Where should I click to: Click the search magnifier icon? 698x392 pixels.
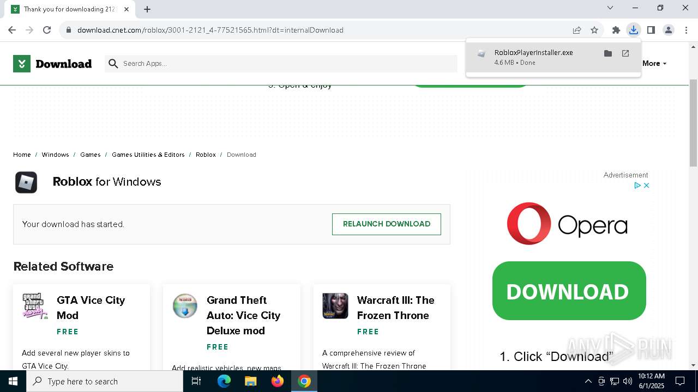point(113,64)
